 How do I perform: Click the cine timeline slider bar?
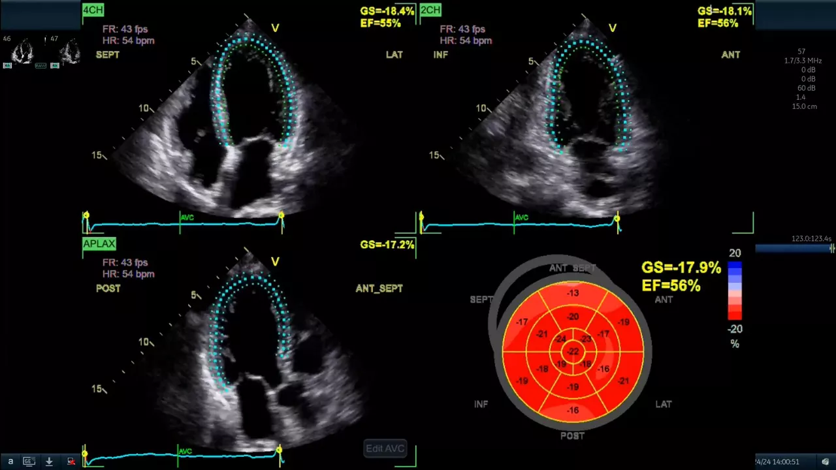795,249
